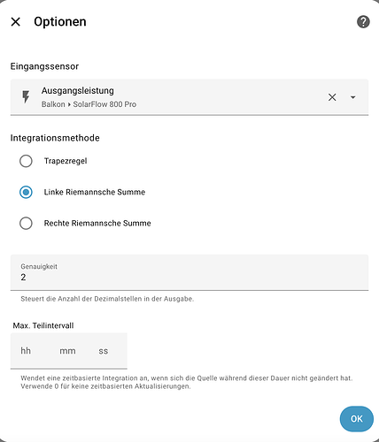This screenshot has height=442, width=379.
Task: Clear the selected Ausgangsleistung sensor
Action: [x=332, y=97]
